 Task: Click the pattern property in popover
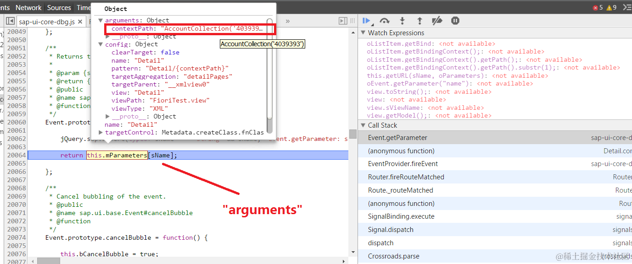tap(170, 69)
